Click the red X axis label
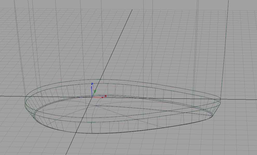 click(x=105, y=96)
